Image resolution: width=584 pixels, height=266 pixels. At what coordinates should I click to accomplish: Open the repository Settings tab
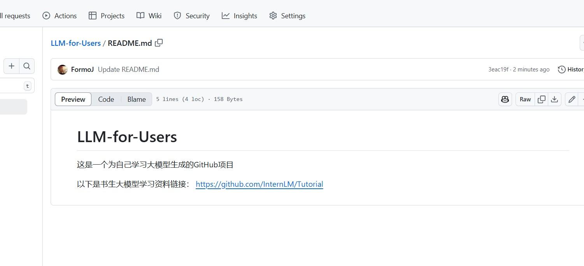(x=287, y=16)
